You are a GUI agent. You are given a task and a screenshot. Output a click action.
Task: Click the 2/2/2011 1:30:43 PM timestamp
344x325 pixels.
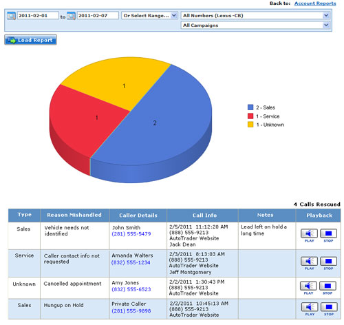click(x=197, y=282)
